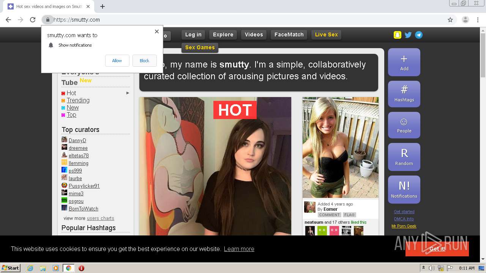The height and width of the screenshot is (273, 486).
Task: Click Learn more in the cookie banner
Action: pos(239,249)
